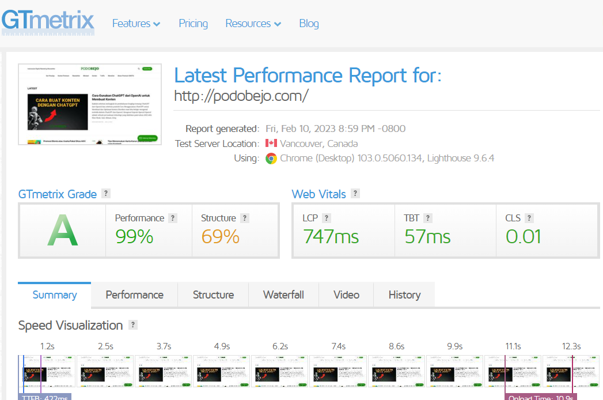Click the Latest Performance Report for heading
The image size is (603, 400).
[x=308, y=76]
